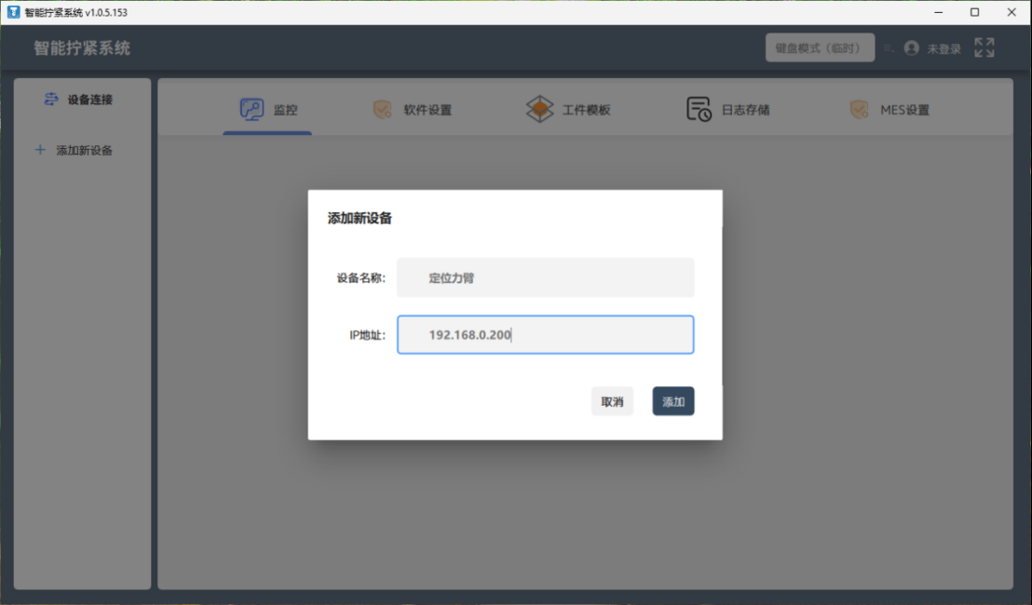This screenshot has width=1032, height=605.
Task: Toggle the 键盘模式（临时） button
Action: coord(820,48)
